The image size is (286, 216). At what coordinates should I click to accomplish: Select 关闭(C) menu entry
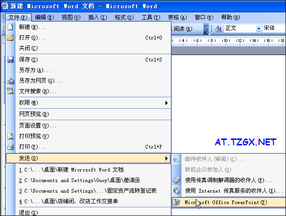88,48
